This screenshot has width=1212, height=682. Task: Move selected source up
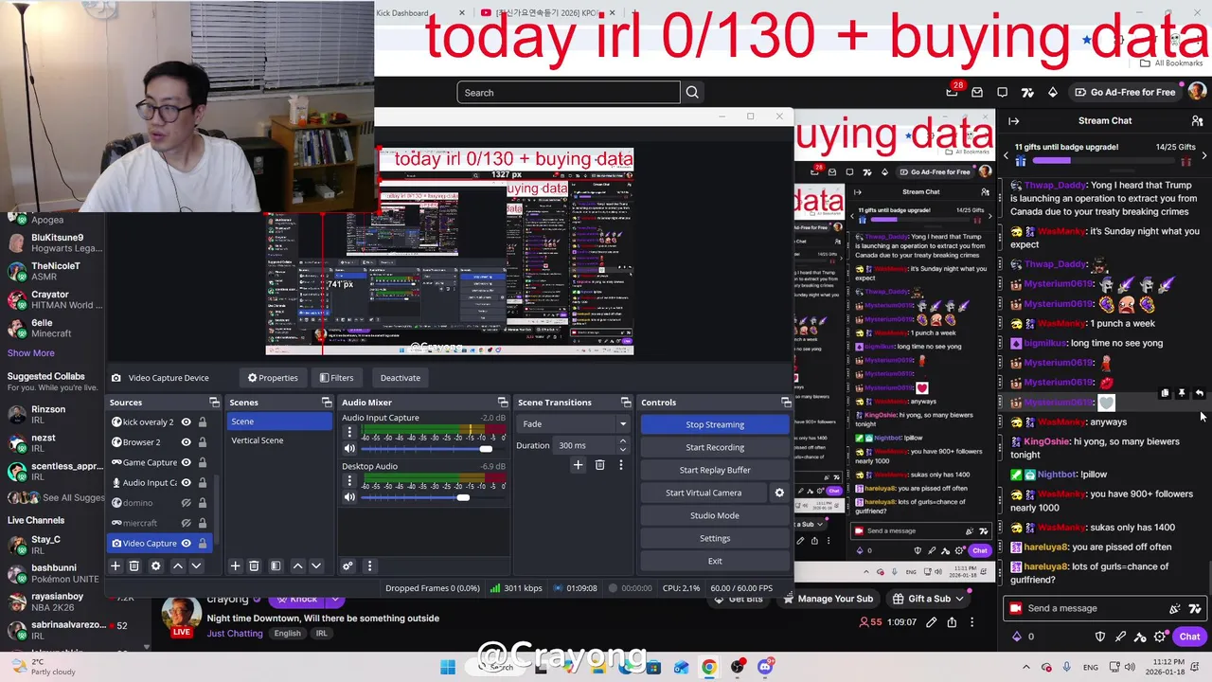click(x=177, y=565)
